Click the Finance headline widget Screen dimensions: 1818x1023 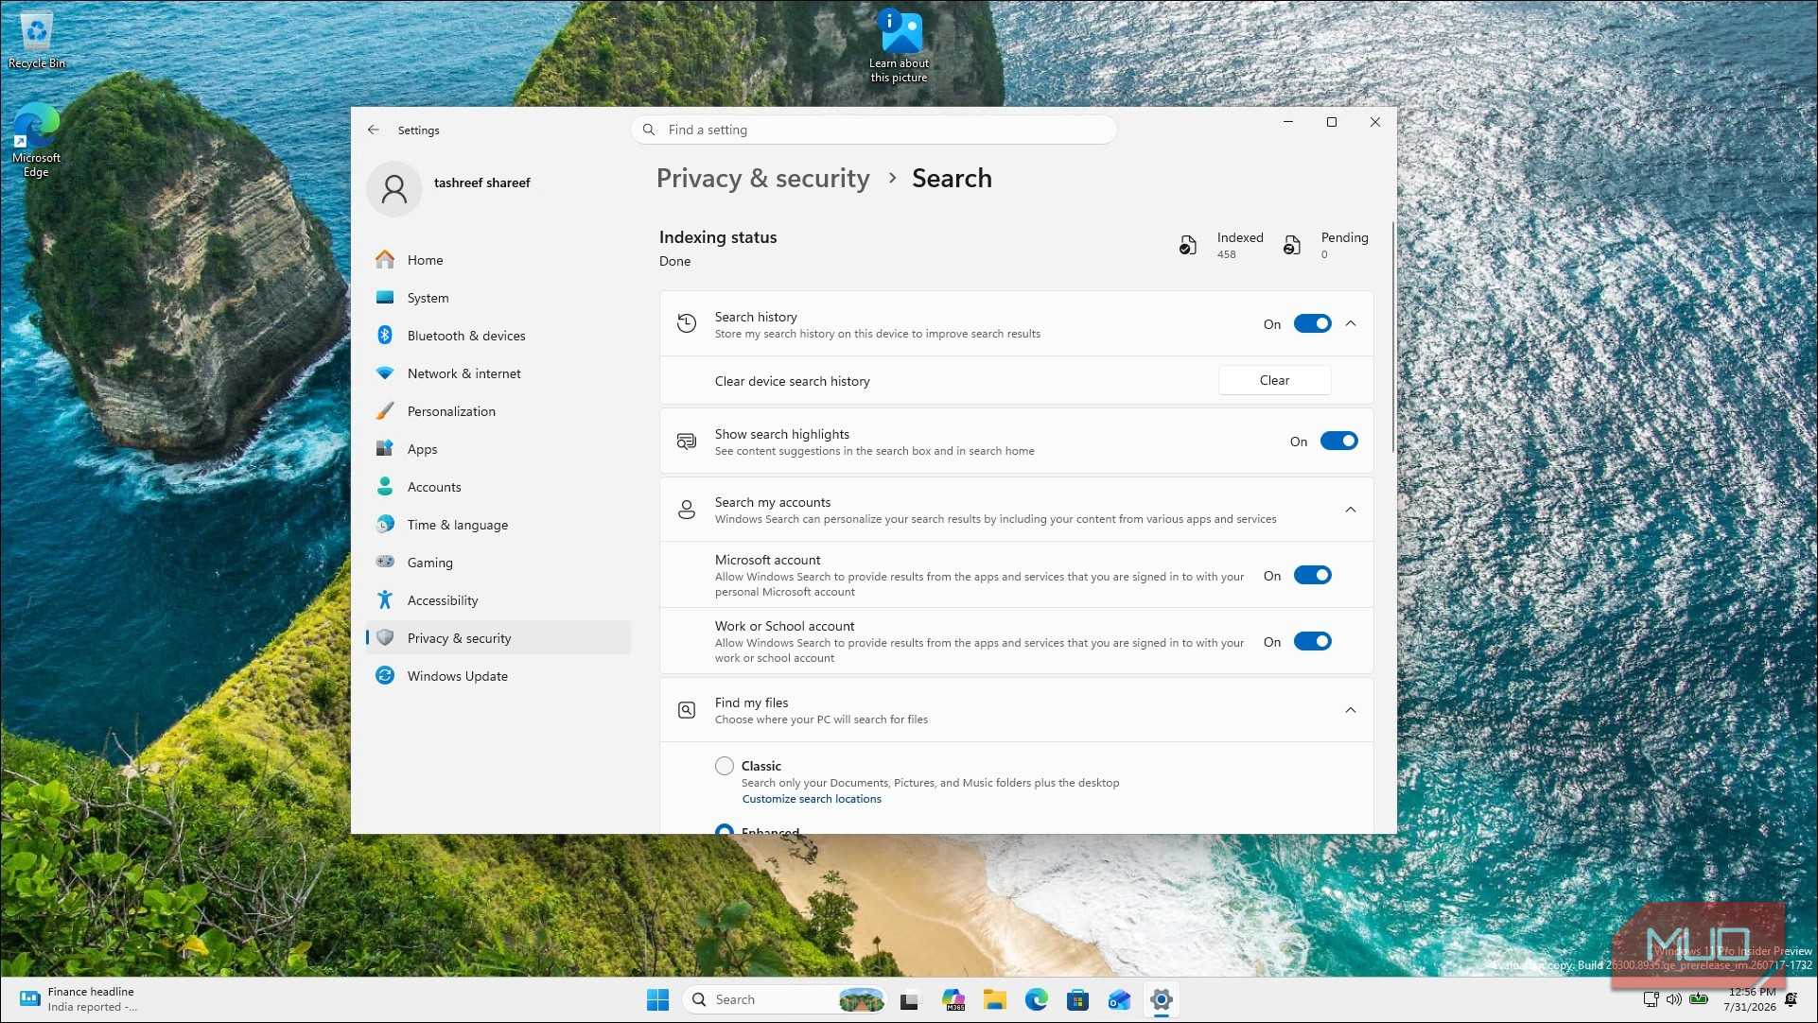point(80,999)
